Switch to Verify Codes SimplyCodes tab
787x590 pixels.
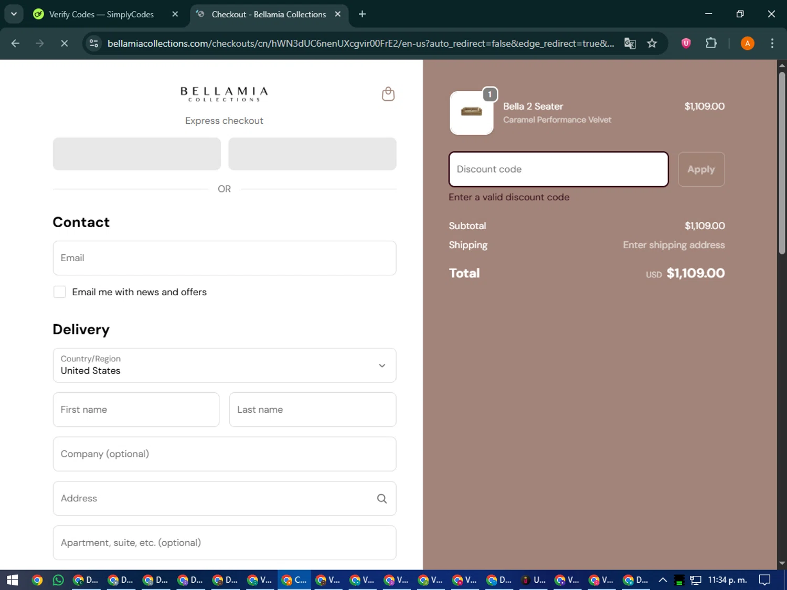(102, 14)
